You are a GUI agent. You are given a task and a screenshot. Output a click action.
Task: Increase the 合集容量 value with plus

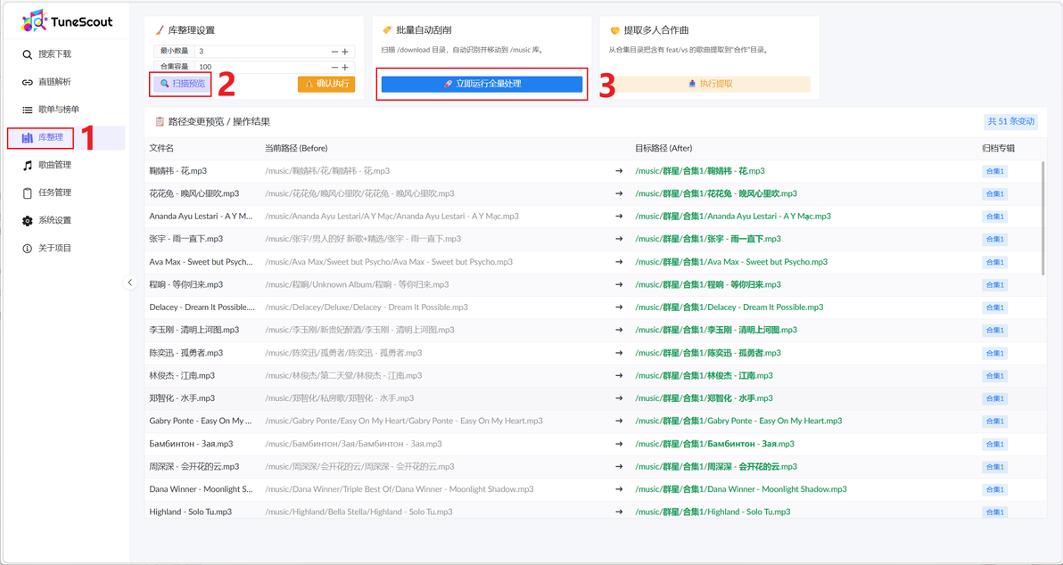coord(344,67)
